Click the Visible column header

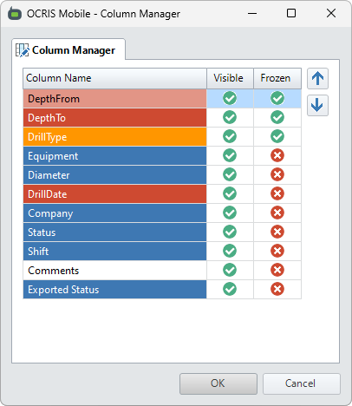[230, 78]
